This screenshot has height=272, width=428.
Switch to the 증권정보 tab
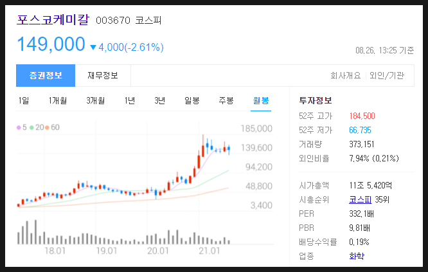pyautogui.click(x=46, y=75)
